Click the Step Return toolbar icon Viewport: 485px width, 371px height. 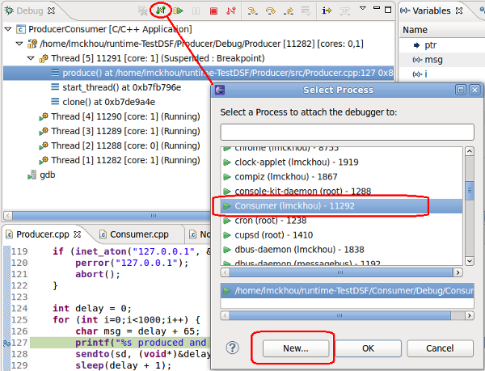[289, 11]
